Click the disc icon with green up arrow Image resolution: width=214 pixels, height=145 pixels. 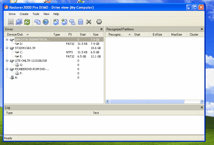[56, 22]
